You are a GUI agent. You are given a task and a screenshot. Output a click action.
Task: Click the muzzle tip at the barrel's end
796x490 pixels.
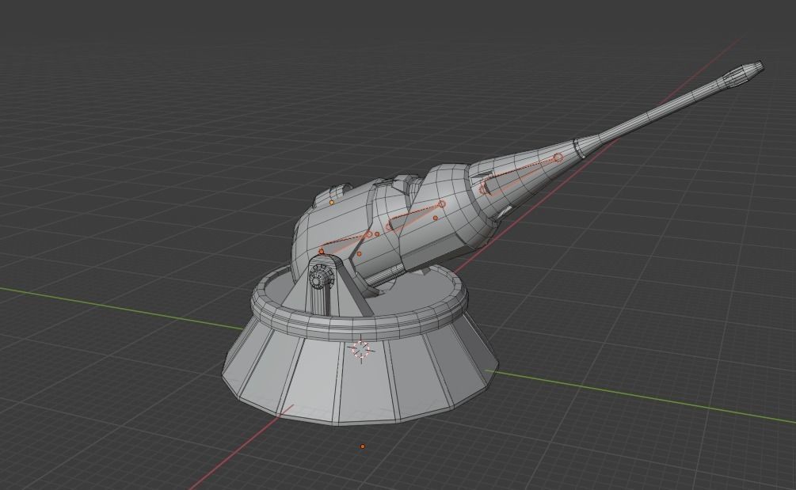tap(742, 73)
